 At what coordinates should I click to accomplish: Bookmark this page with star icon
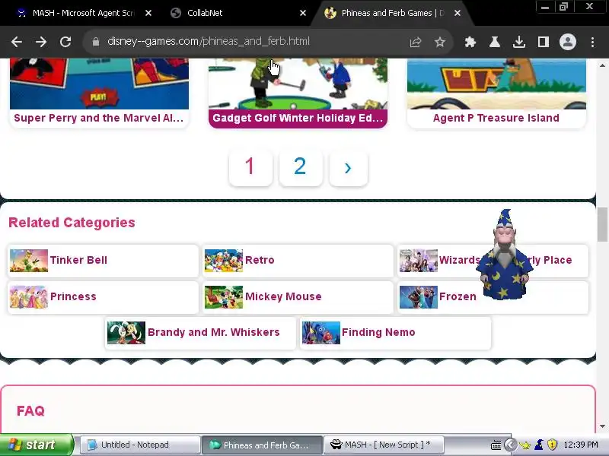click(x=440, y=42)
